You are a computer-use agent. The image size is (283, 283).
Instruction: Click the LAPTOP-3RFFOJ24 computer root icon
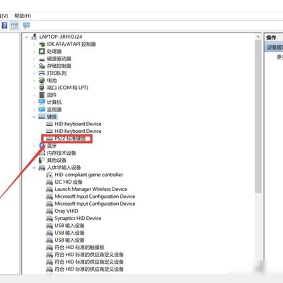tap(34, 37)
